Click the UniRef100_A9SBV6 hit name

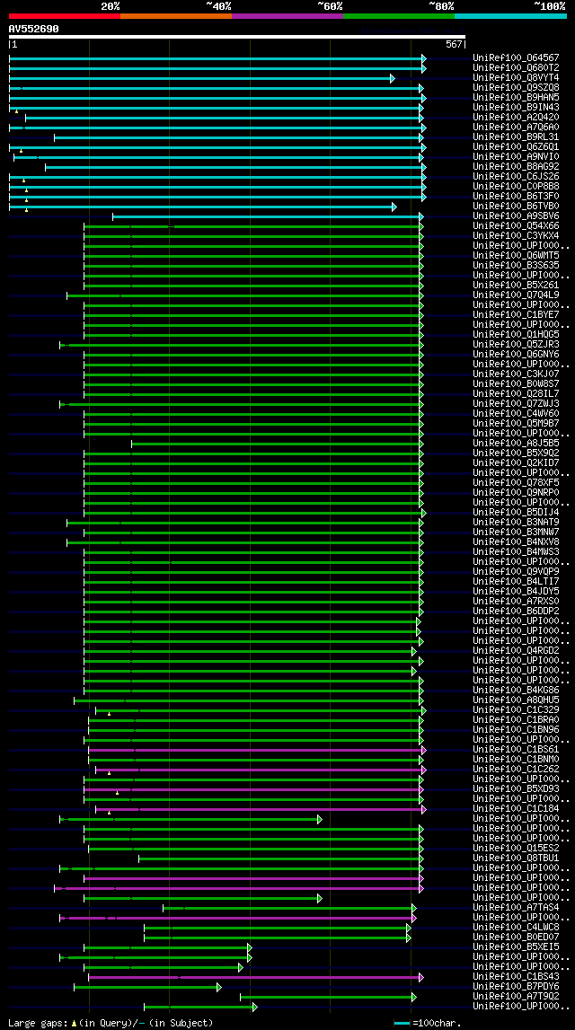[516, 216]
